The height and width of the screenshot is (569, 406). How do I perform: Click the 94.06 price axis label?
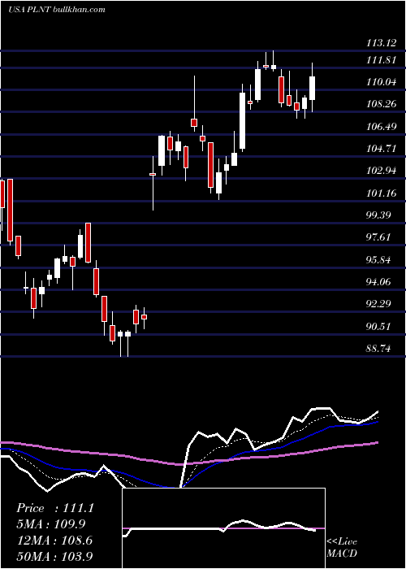click(379, 282)
